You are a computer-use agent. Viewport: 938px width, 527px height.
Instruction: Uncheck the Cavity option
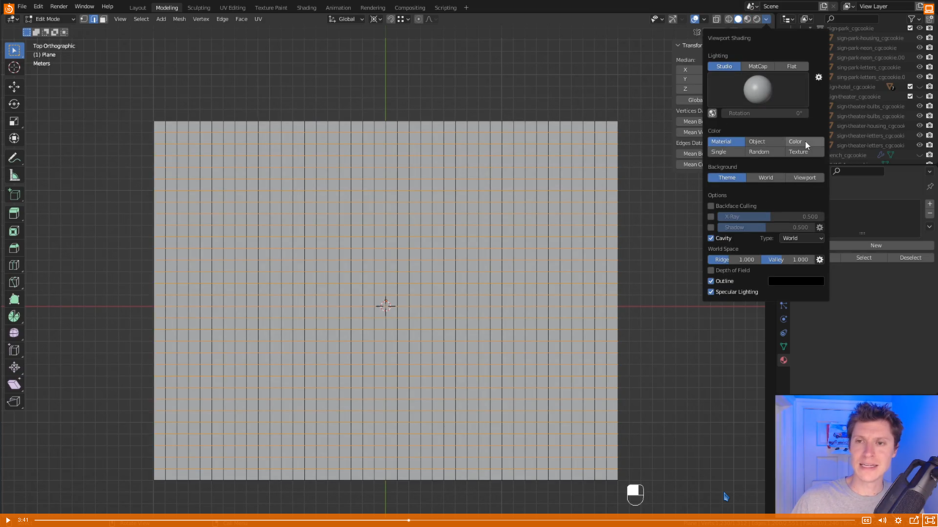(711, 238)
